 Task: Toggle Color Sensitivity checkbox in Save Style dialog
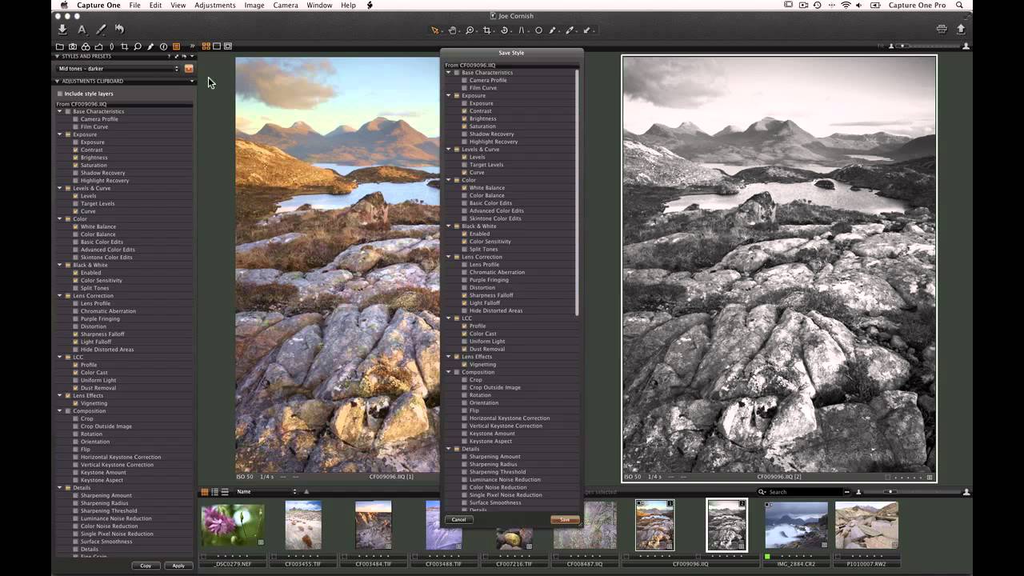click(465, 242)
